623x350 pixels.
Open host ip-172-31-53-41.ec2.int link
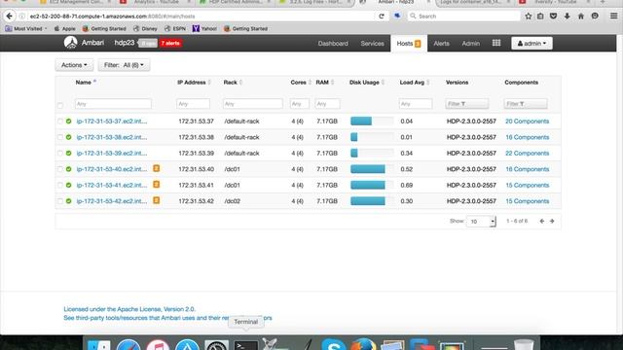(x=112, y=185)
